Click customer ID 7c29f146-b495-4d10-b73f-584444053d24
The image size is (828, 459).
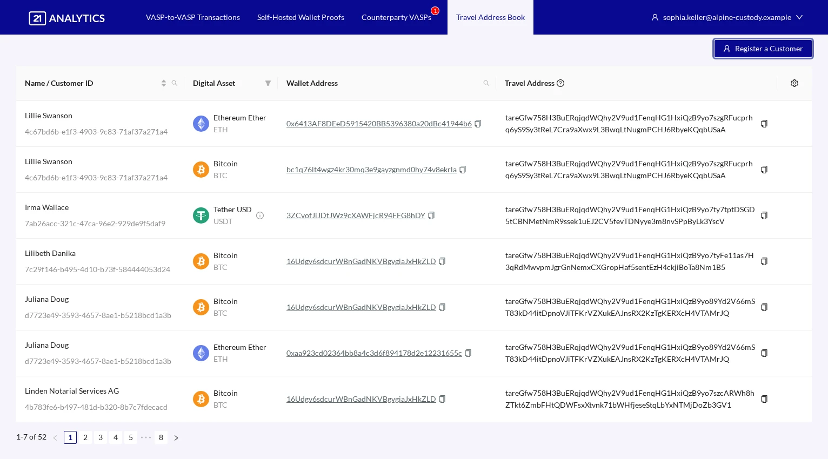(x=97, y=269)
